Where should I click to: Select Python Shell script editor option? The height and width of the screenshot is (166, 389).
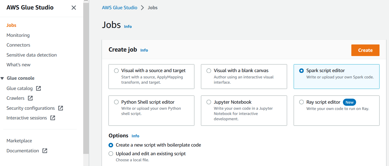[116, 102]
